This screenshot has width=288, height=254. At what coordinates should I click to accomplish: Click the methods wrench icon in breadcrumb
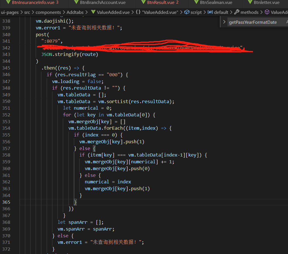coord(237,12)
